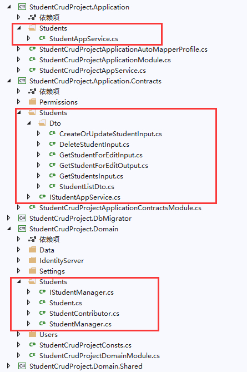
Task: Select the Settings folder label
Action: (x=52, y=271)
